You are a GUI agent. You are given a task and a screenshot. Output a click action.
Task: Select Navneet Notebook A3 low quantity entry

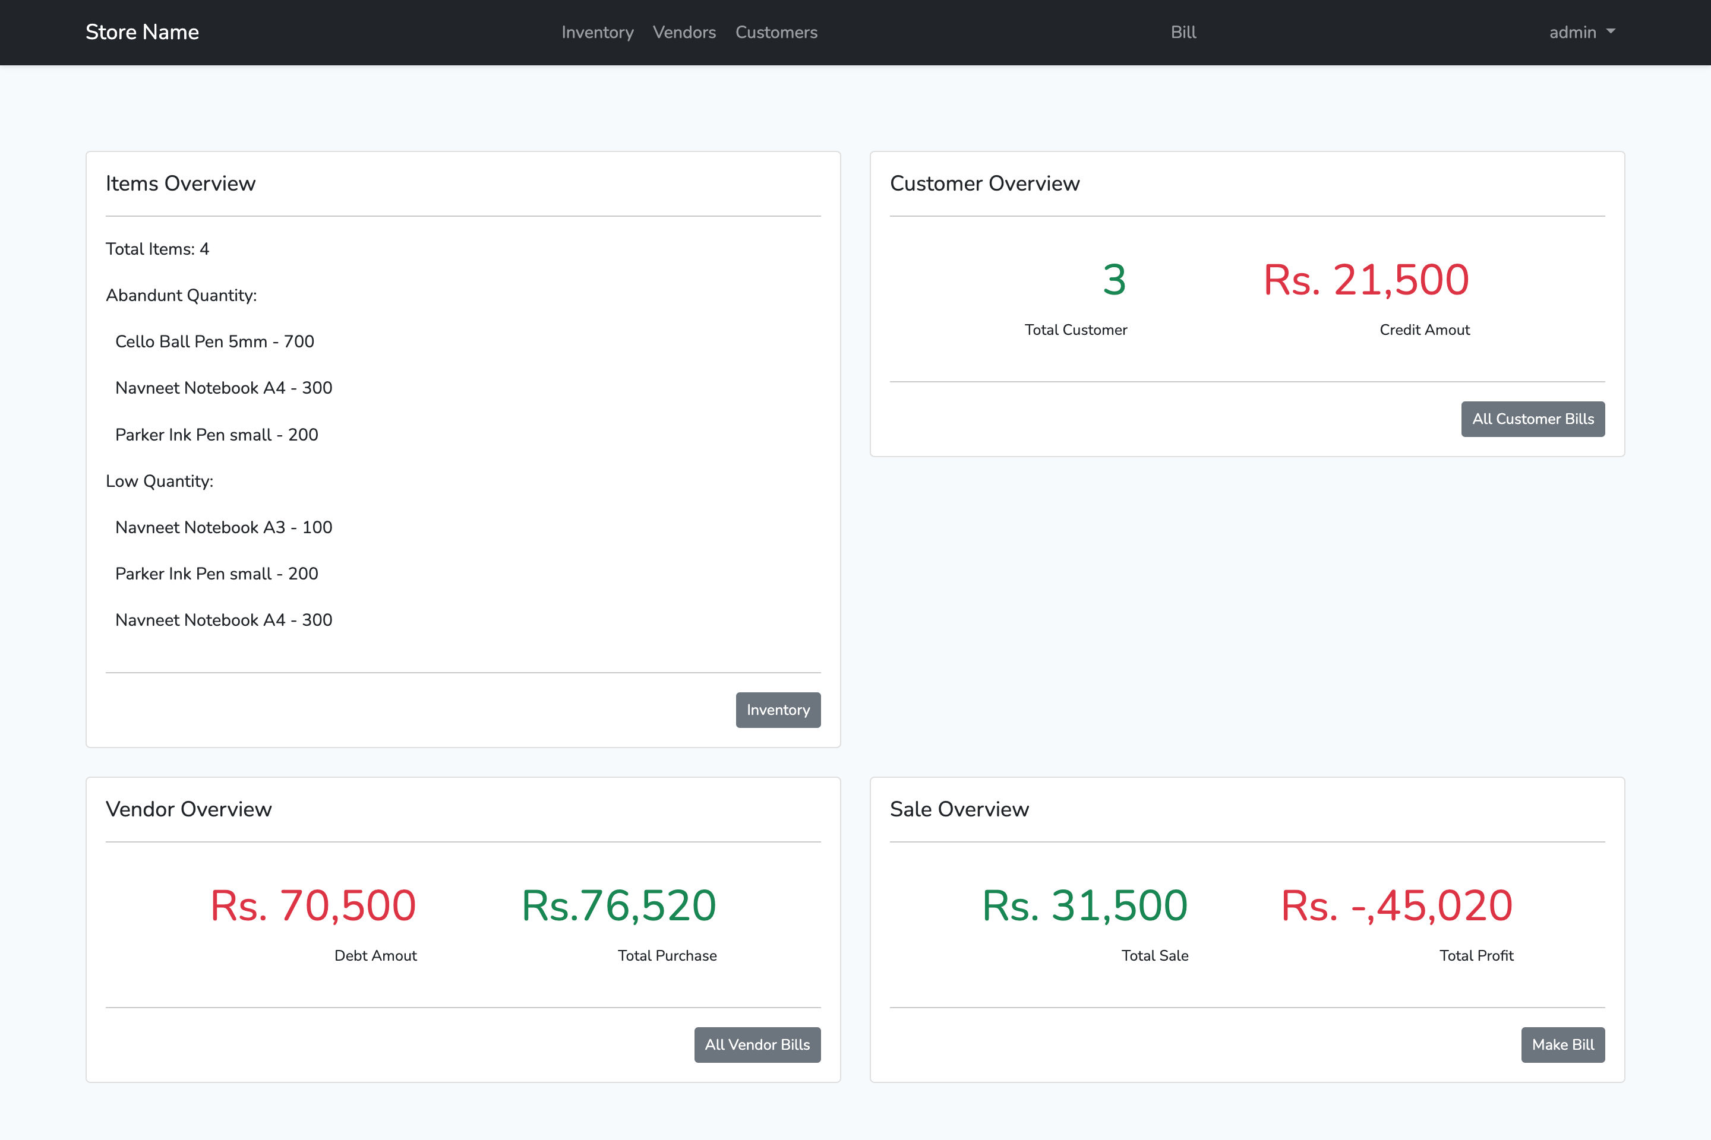pyautogui.click(x=223, y=527)
